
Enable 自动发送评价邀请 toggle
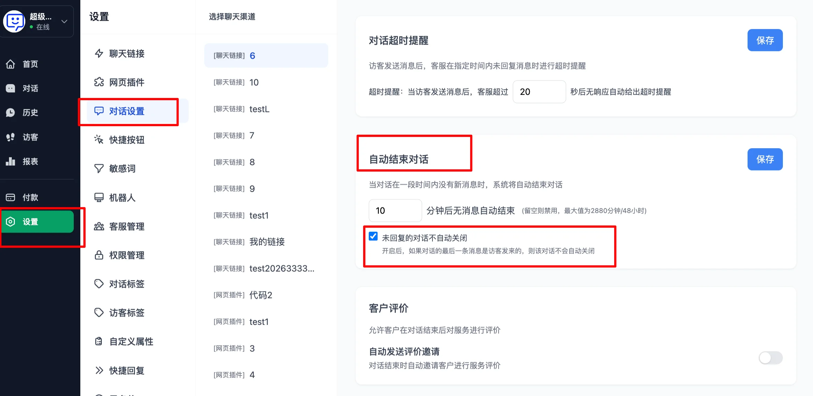coord(770,358)
